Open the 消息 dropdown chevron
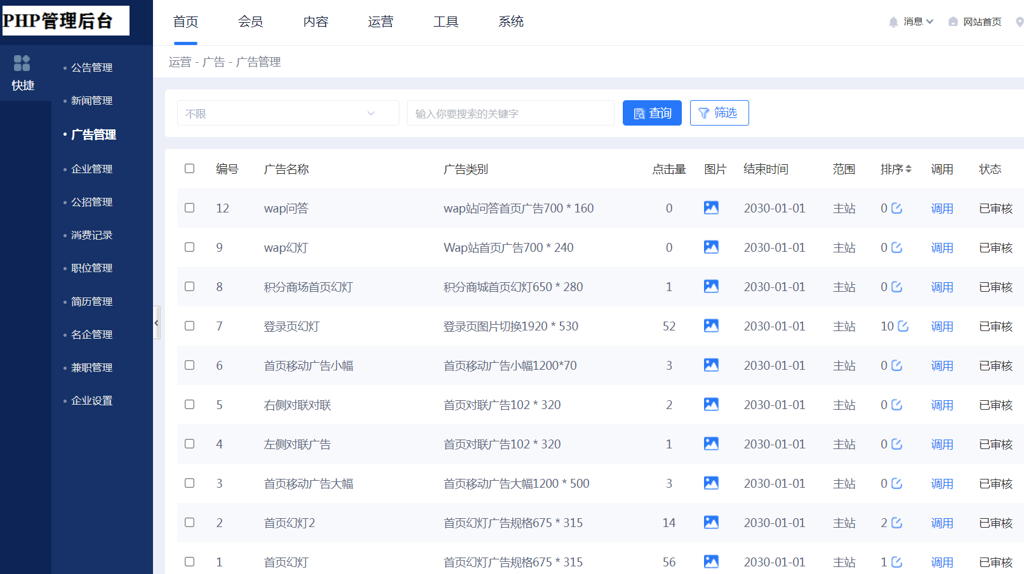This screenshot has height=574, width=1024. click(930, 22)
